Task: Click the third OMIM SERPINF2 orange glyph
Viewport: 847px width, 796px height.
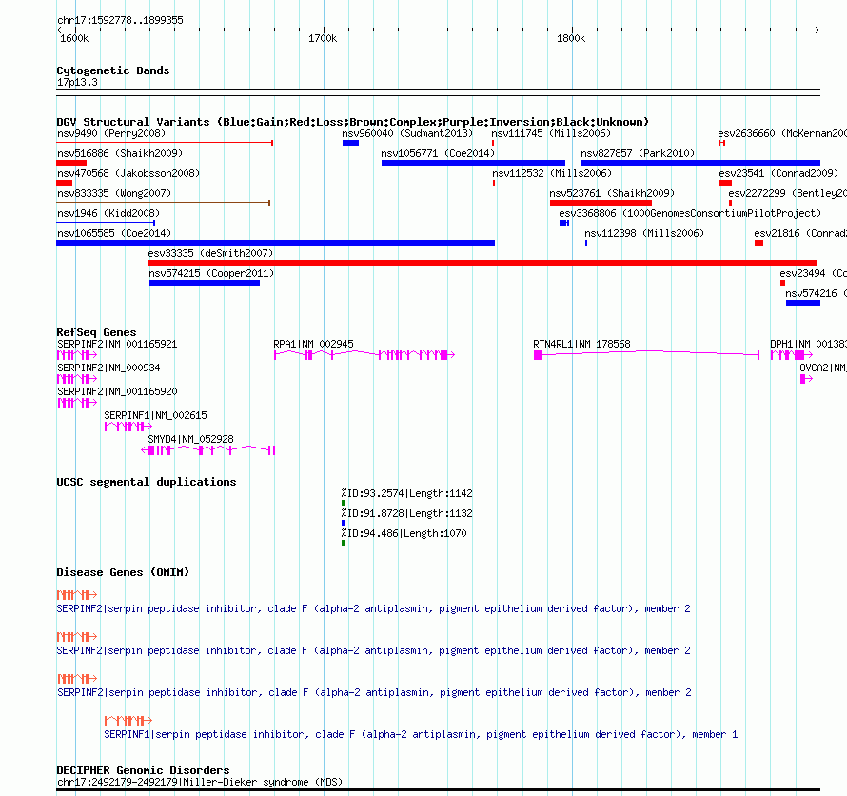Action: [x=77, y=679]
